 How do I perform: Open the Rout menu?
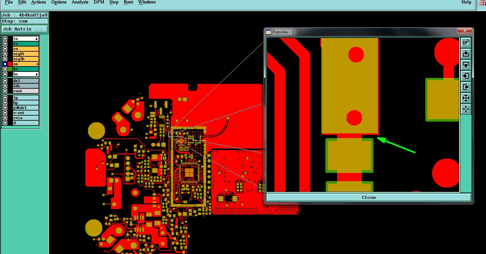tap(128, 2)
